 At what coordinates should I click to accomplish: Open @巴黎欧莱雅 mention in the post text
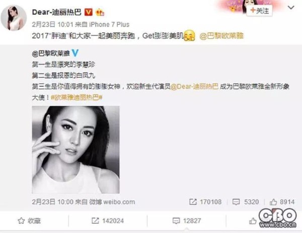pos(221,36)
